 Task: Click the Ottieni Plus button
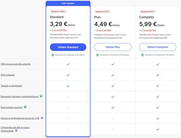[113, 47]
